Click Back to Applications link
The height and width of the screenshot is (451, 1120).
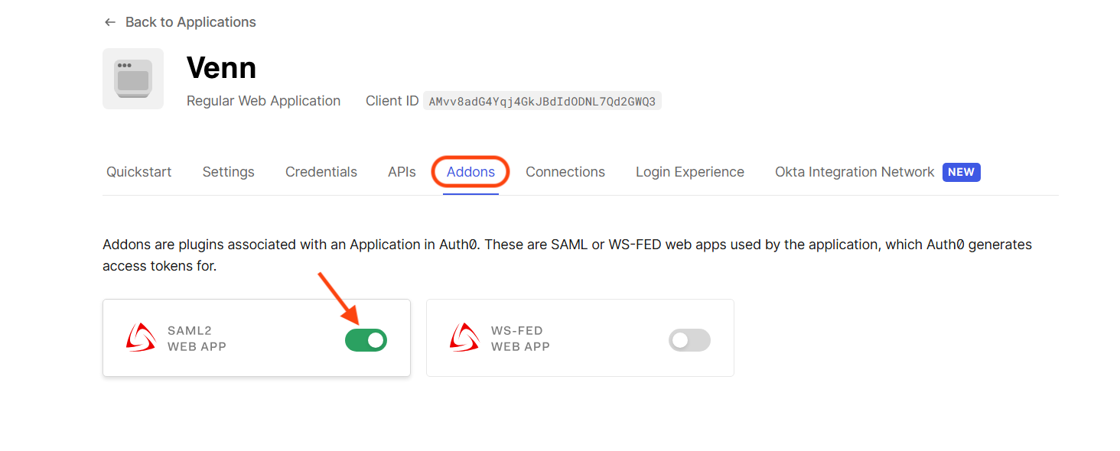190,22
